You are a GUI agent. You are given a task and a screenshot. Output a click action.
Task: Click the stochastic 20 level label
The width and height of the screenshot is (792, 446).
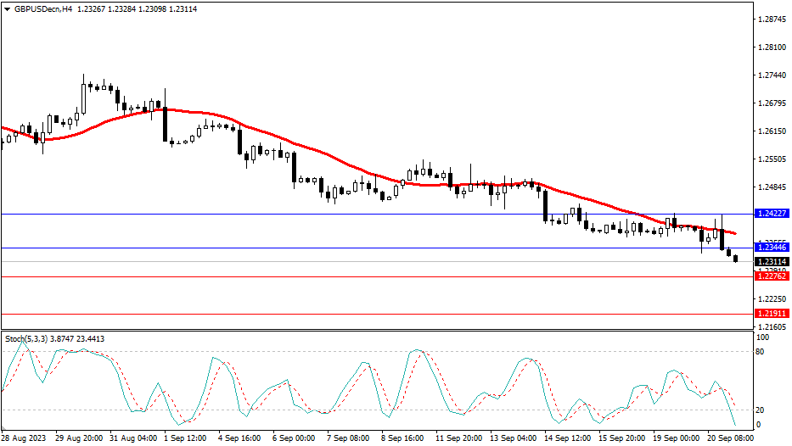pos(761,410)
